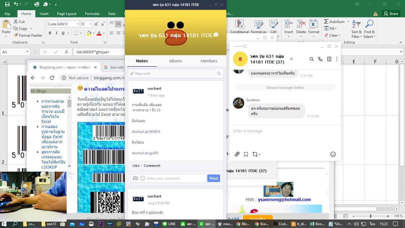Viewport: 405px width, 228px height.
Task: Open the Excel File menu
Action: (x=7, y=14)
